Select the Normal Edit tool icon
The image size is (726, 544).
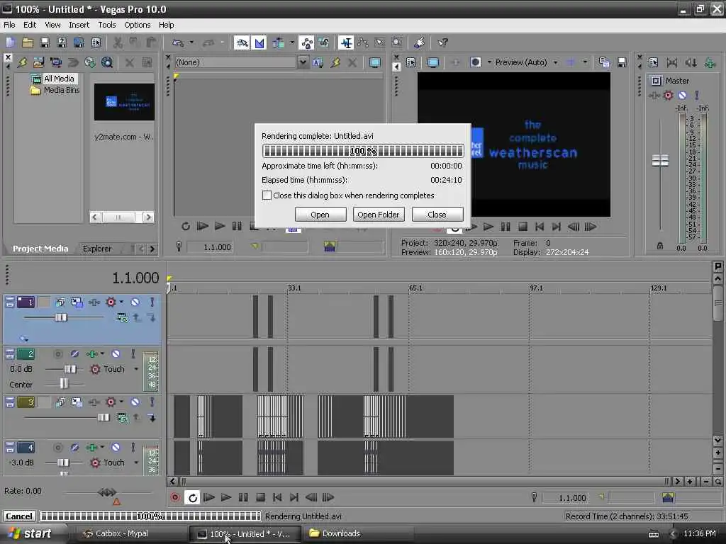(346, 43)
